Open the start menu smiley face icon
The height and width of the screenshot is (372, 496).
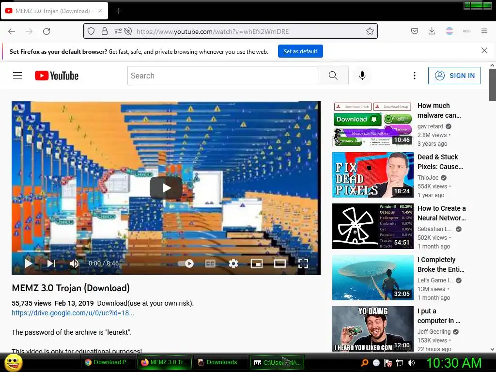click(14, 362)
